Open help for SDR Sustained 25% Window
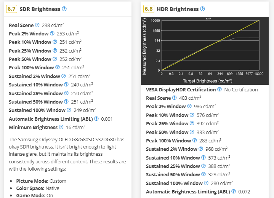The width and height of the screenshot is (274, 198). click(66, 93)
